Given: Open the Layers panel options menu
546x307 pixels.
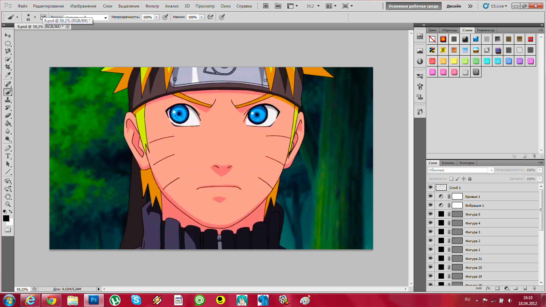Looking at the screenshot, I should [541, 163].
